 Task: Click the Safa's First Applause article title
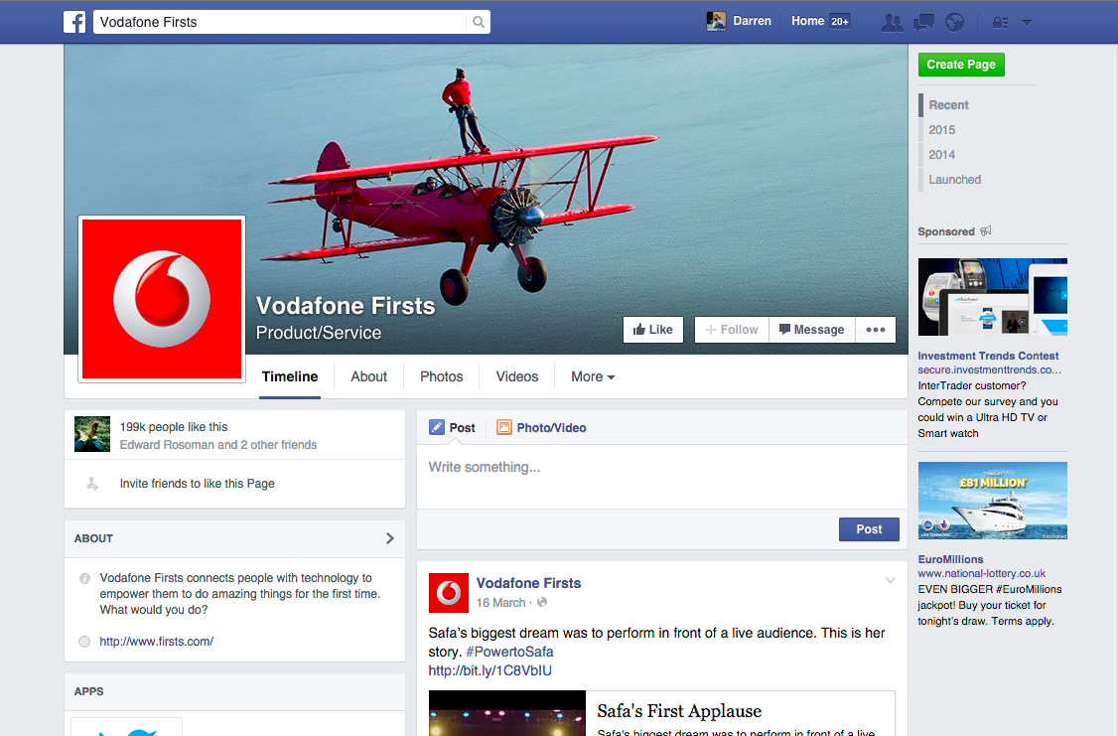point(679,711)
